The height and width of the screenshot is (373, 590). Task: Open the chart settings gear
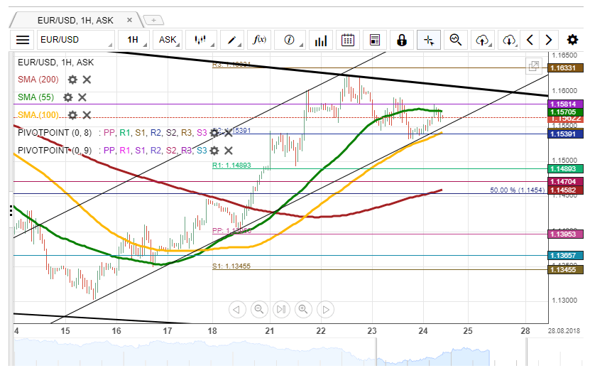click(572, 40)
